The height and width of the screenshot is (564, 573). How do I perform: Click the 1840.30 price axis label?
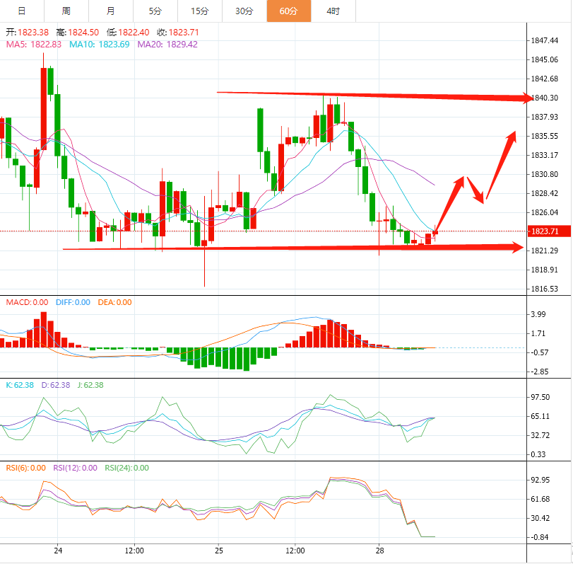(545, 98)
